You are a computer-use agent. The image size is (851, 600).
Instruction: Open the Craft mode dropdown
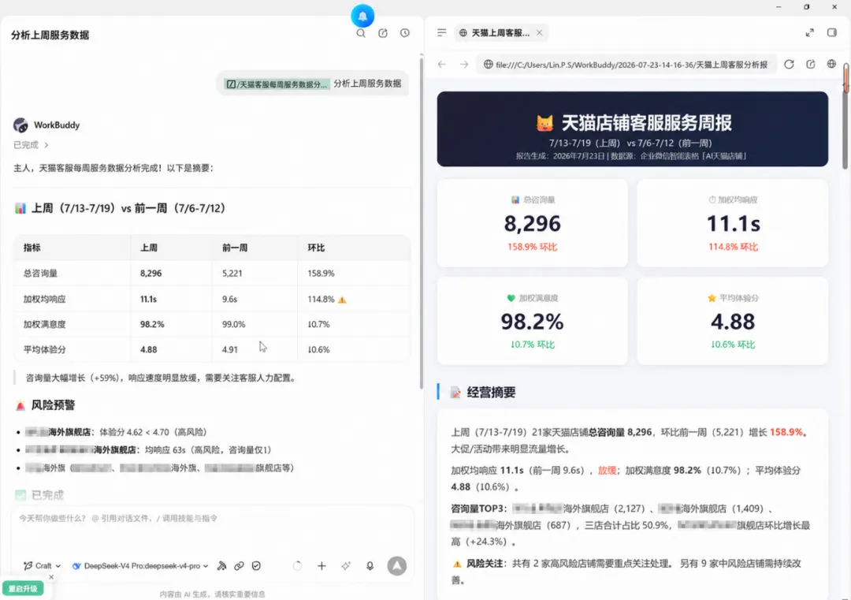click(x=43, y=566)
